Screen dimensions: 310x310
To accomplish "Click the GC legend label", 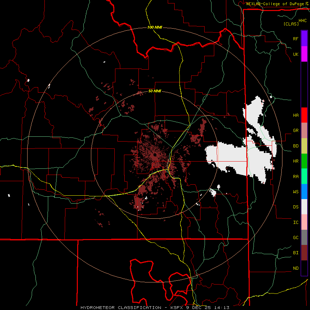I will (x=296, y=237).
